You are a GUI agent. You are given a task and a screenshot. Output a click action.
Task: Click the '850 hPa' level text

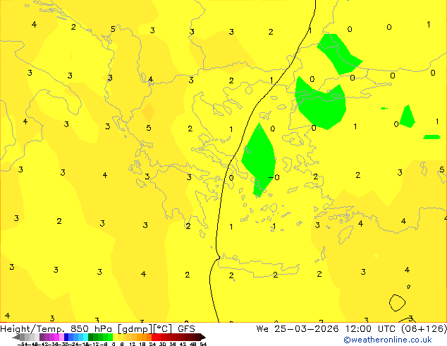click(x=91, y=328)
